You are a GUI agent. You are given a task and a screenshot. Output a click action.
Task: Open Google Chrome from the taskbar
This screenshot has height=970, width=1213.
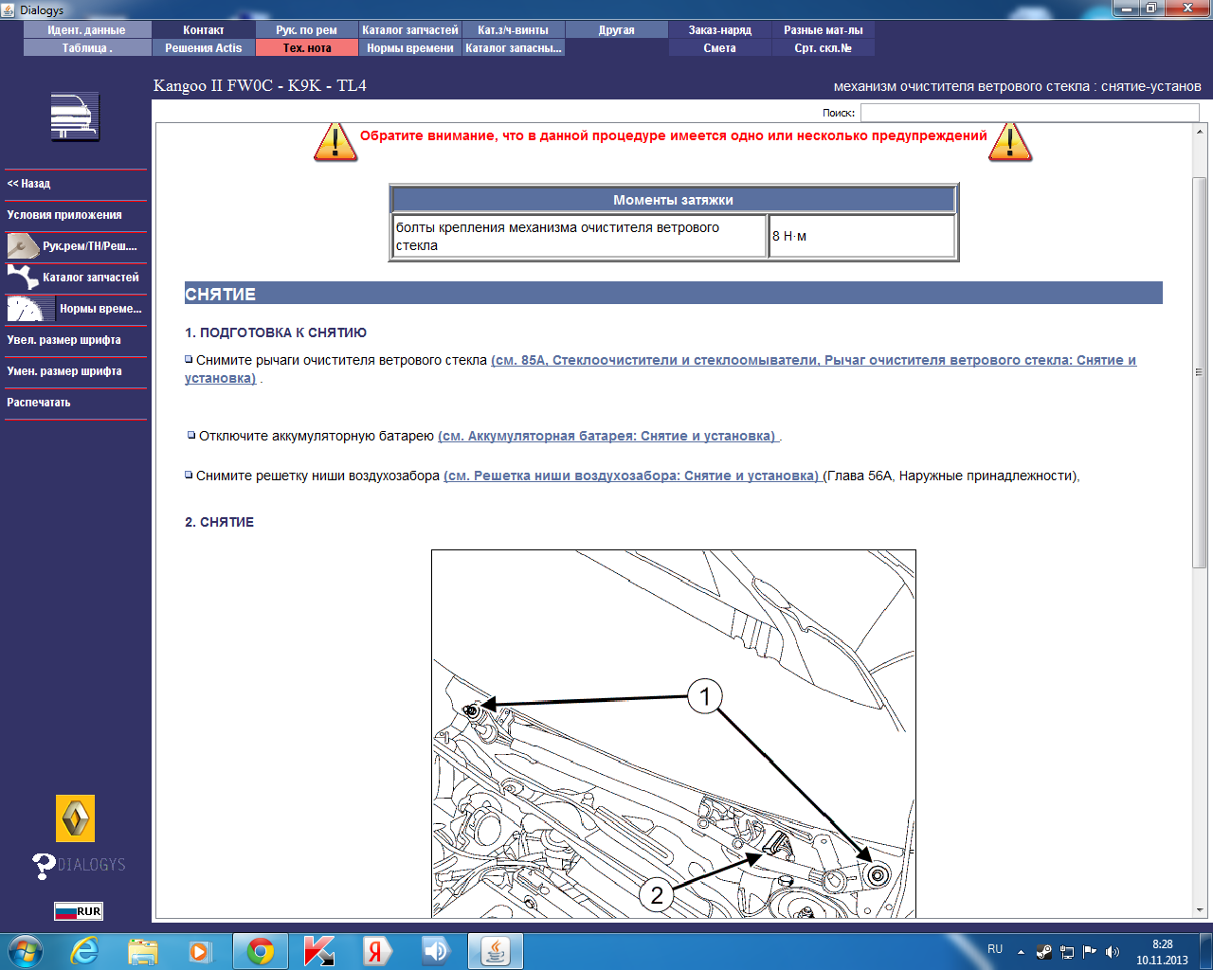(x=261, y=951)
